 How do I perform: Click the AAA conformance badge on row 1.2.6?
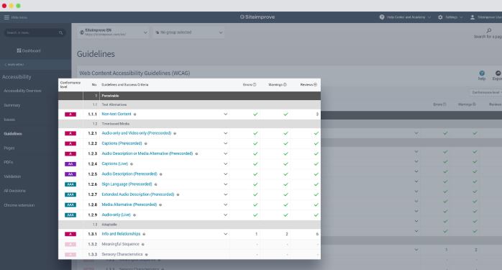(70, 185)
